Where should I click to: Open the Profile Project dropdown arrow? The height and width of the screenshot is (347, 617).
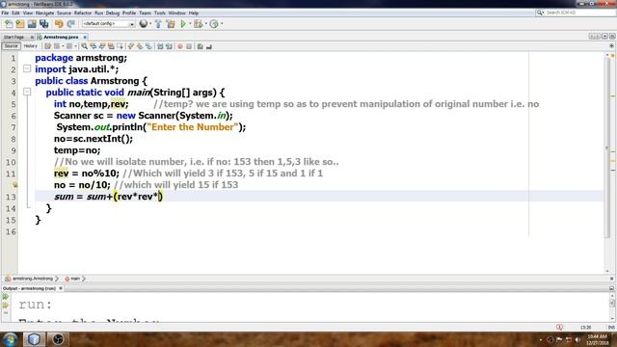[222, 24]
